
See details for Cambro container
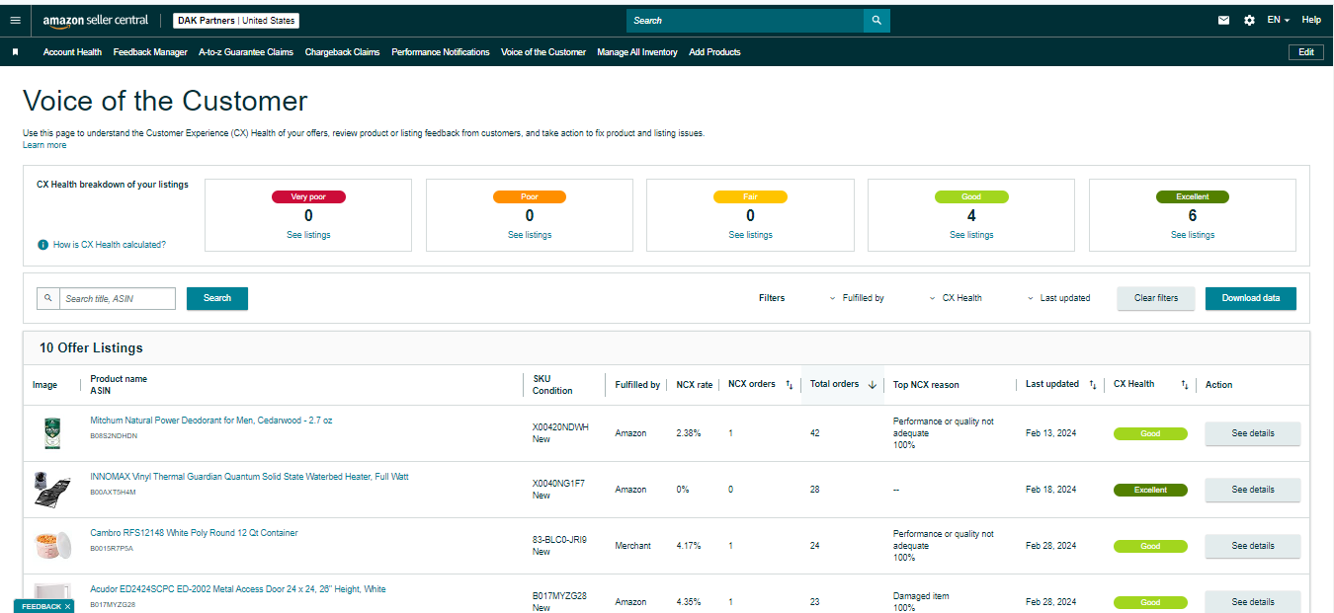click(x=1253, y=546)
